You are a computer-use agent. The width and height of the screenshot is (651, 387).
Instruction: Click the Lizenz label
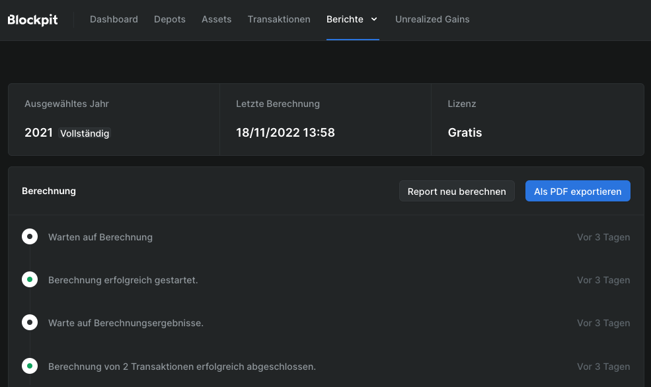pos(462,104)
